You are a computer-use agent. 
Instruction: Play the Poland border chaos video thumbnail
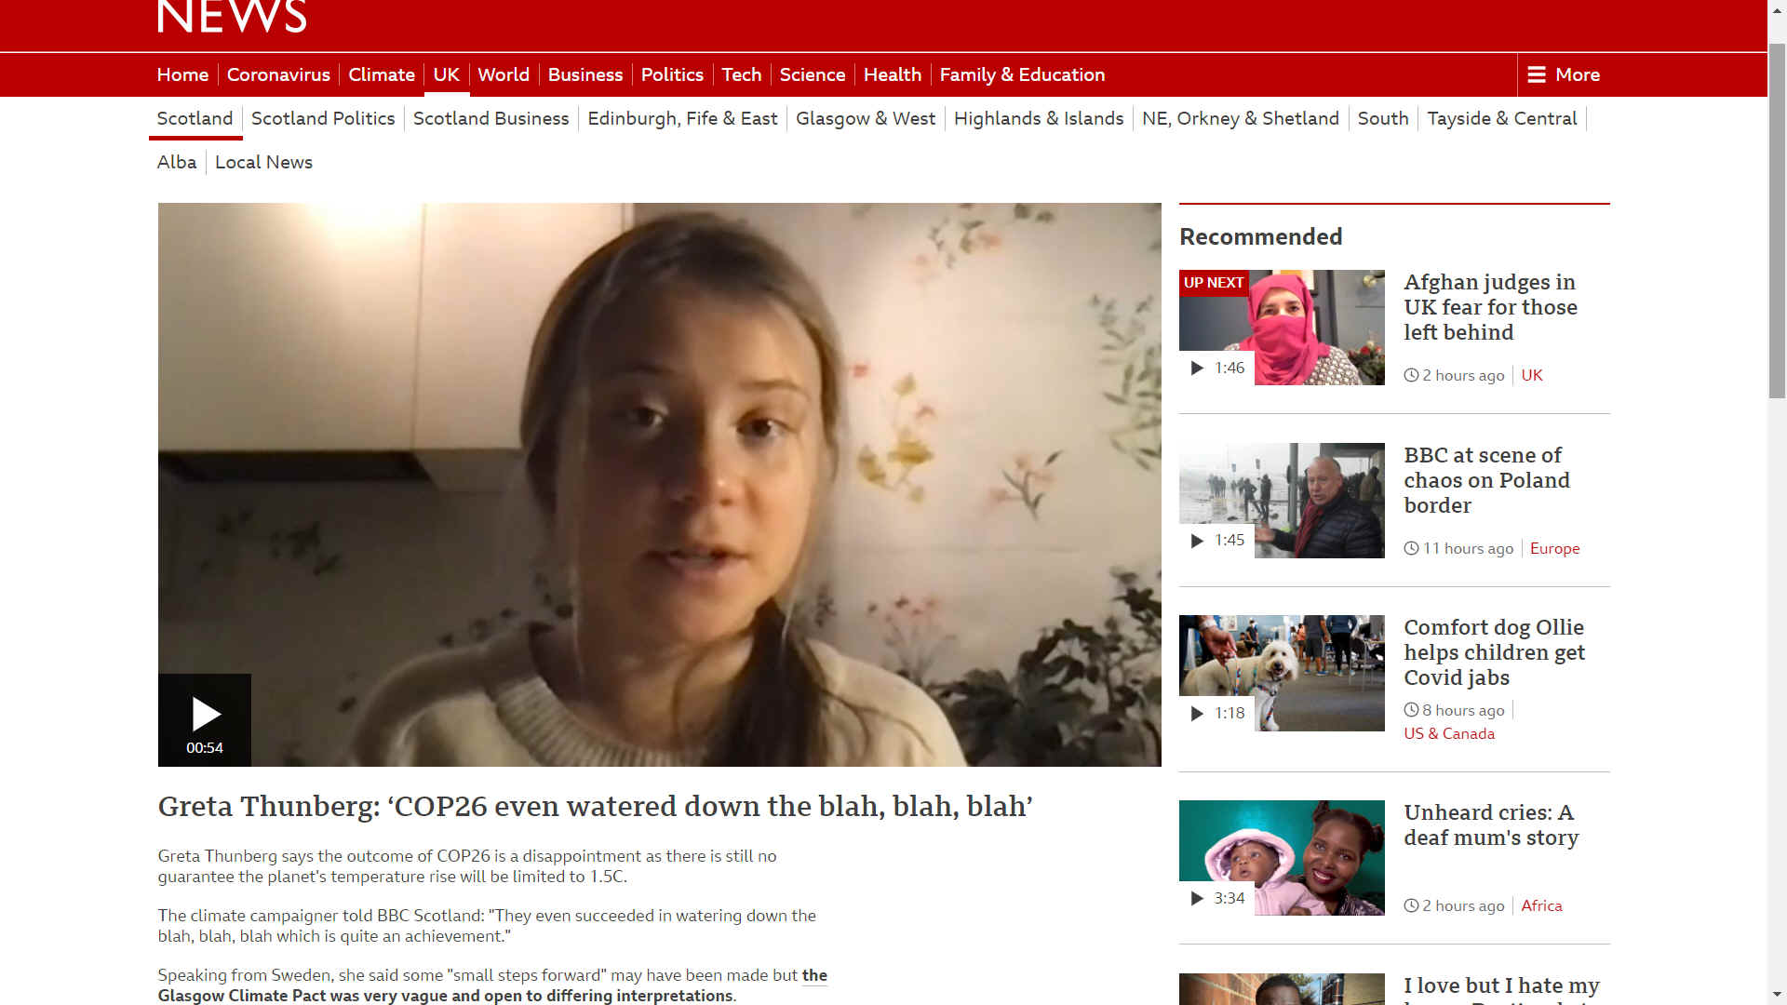pos(1282,501)
